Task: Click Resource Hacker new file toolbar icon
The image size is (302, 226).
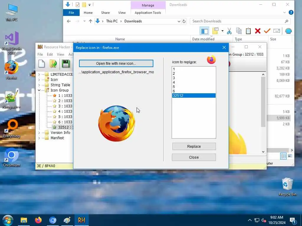Action: 42,64
